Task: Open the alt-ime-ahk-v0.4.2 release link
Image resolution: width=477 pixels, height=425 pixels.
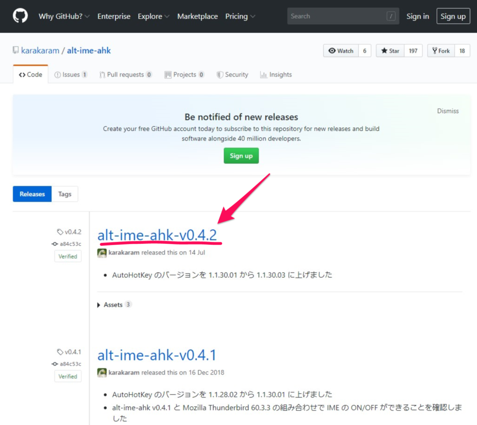Action: [157, 235]
